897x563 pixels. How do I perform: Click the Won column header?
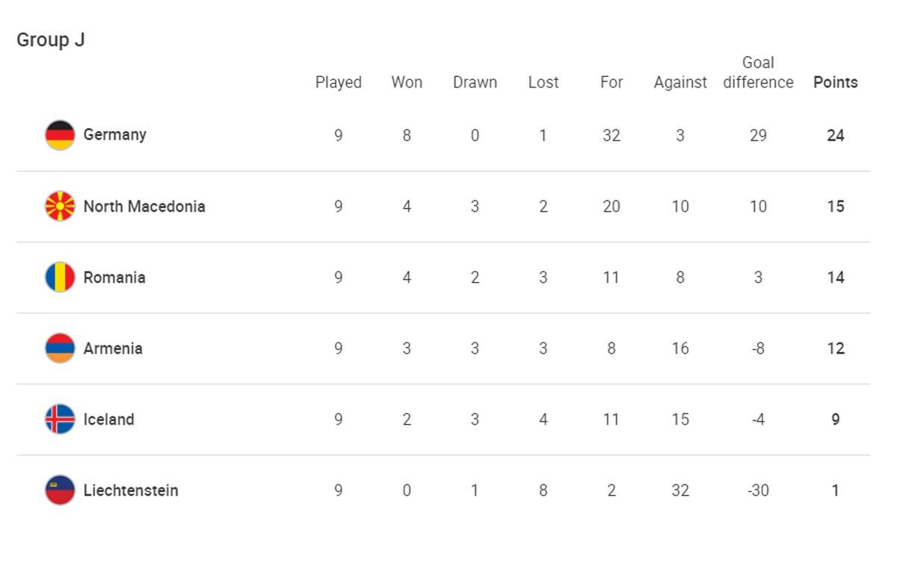point(407,82)
